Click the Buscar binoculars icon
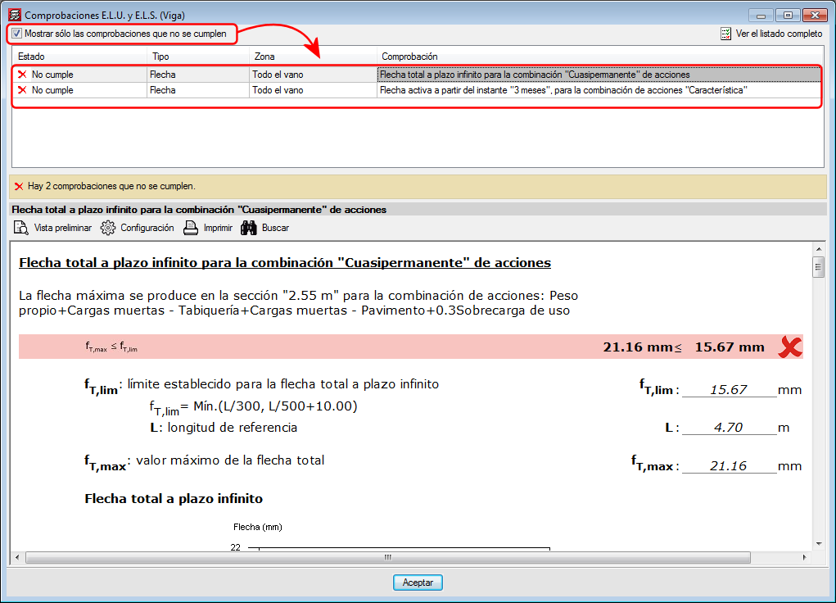836x603 pixels. (248, 228)
